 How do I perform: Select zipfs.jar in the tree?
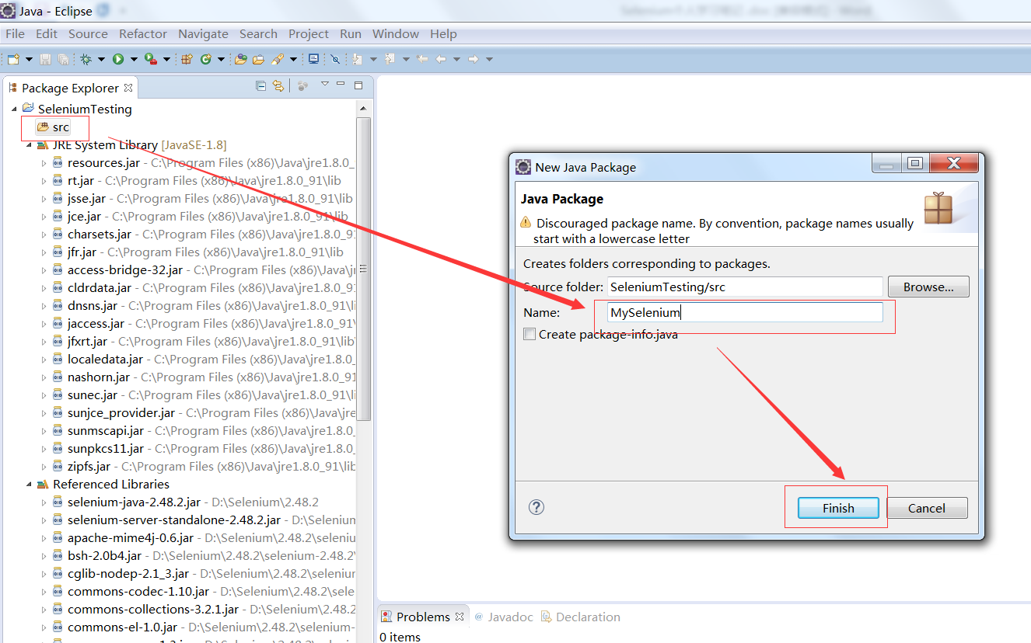89,467
